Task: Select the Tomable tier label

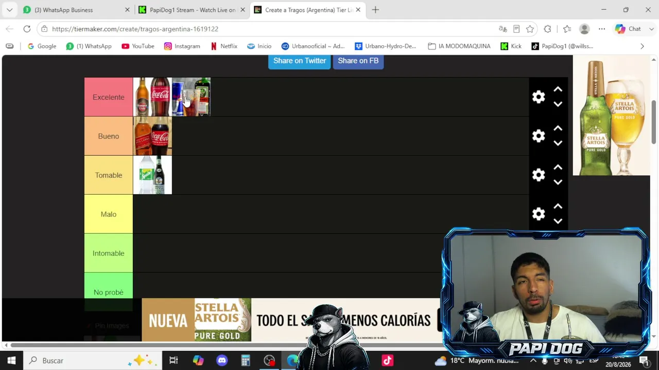Action: [109, 175]
